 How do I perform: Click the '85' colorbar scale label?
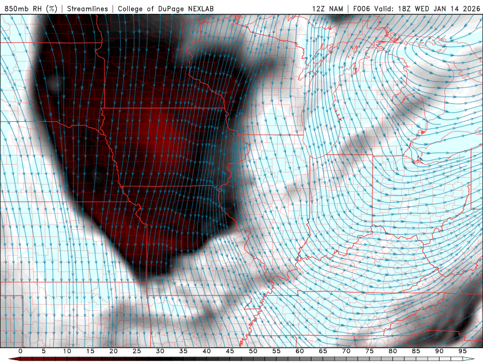[416, 351]
